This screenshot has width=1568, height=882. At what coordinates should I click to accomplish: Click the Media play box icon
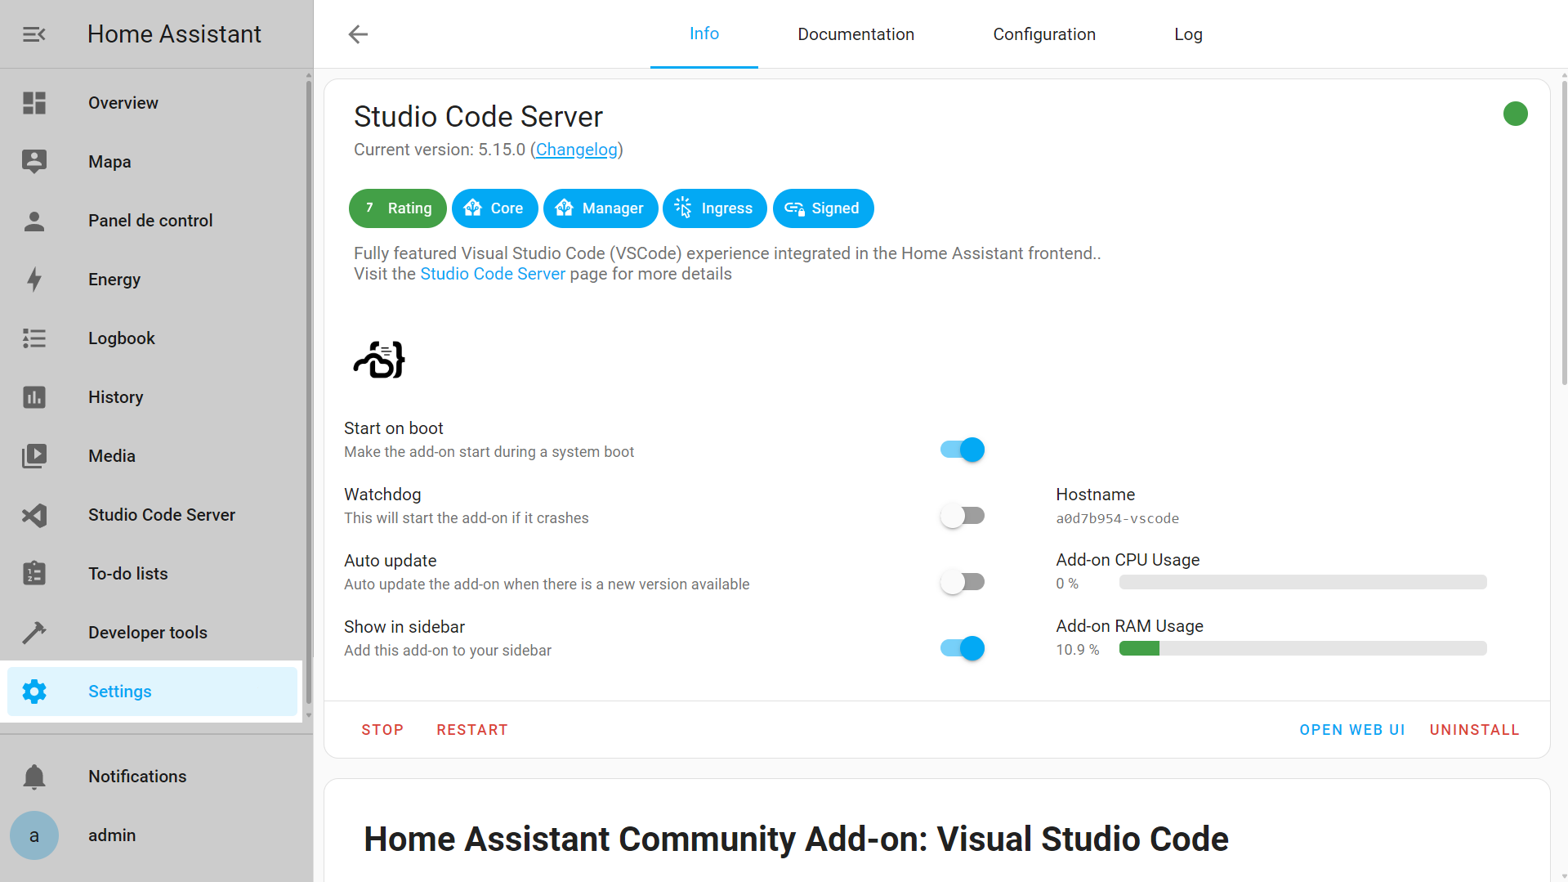(34, 456)
